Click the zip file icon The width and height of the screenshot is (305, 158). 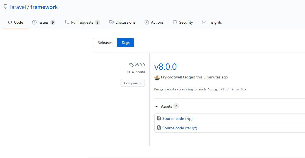click(159, 118)
